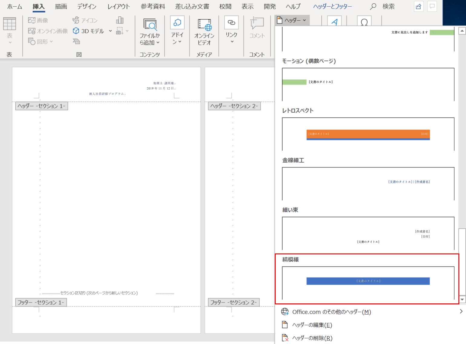Select the レイアウト ribbon tab
This screenshot has width=466, height=344.
point(119,6)
